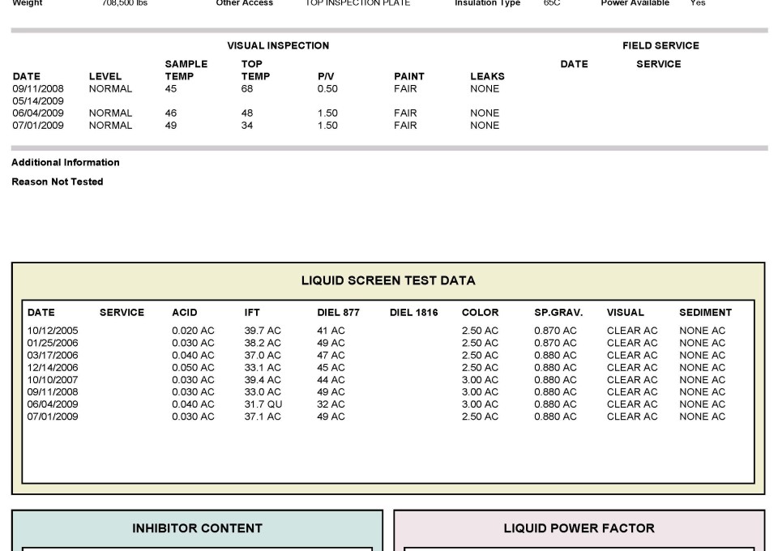
Task: Select the P/V value 0.50
Action: coord(327,89)
